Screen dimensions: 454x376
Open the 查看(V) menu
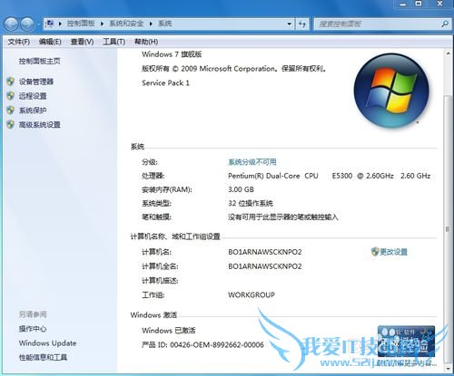(x=82, y=42)
